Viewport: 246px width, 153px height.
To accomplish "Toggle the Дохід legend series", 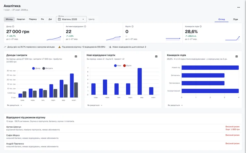I will point(36,68).
